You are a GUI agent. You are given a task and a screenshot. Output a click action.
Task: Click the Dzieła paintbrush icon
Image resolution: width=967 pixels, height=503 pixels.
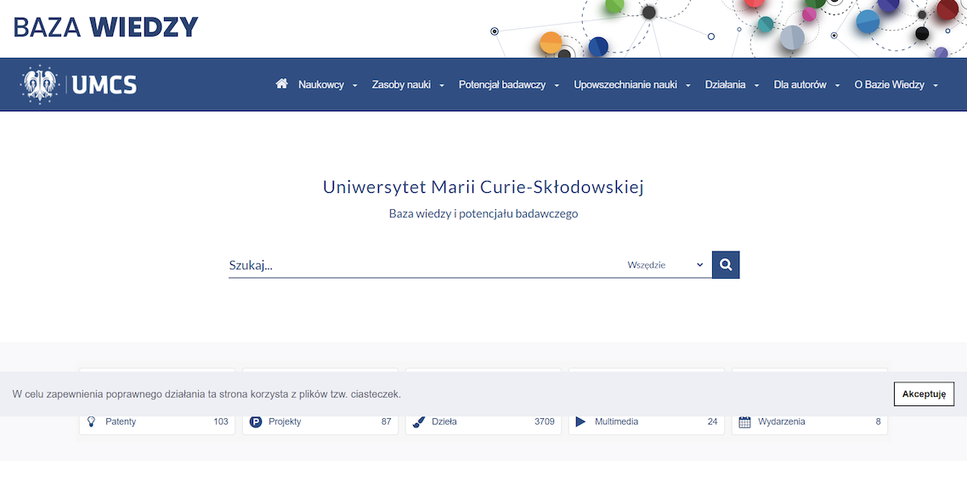pos(419,421)
